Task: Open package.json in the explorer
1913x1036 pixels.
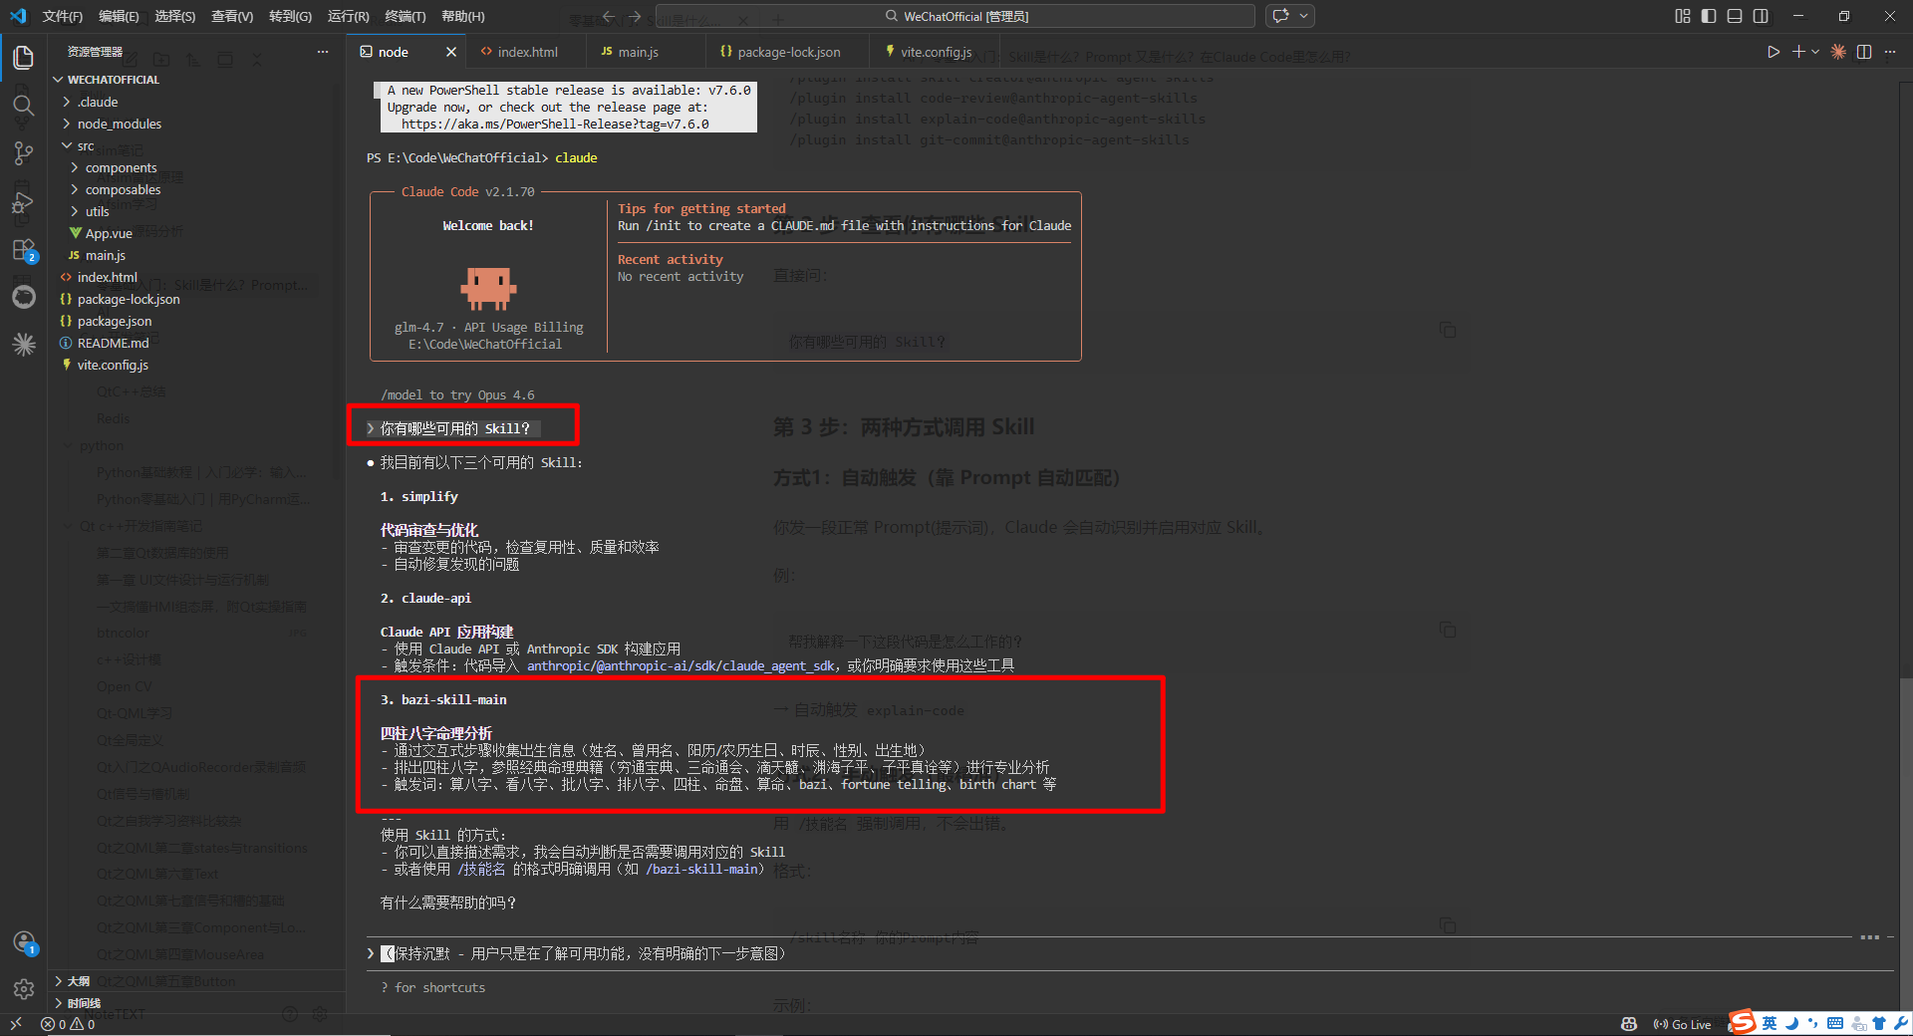Action: pyautogui.click(x=115, y=321)
